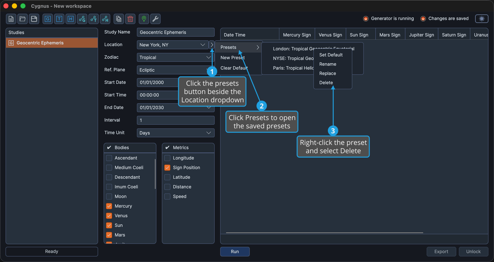Check the Distance metric
494x262 pixels.
[x=167, y=187]
